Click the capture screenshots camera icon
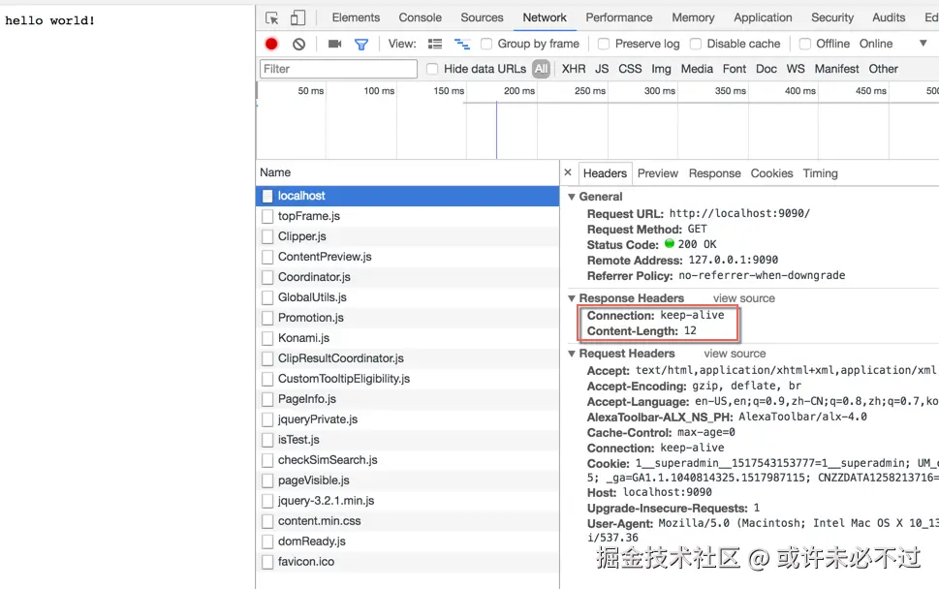This screenshot has width=939, height=589. pyautogui.click(x=334, y=44)
